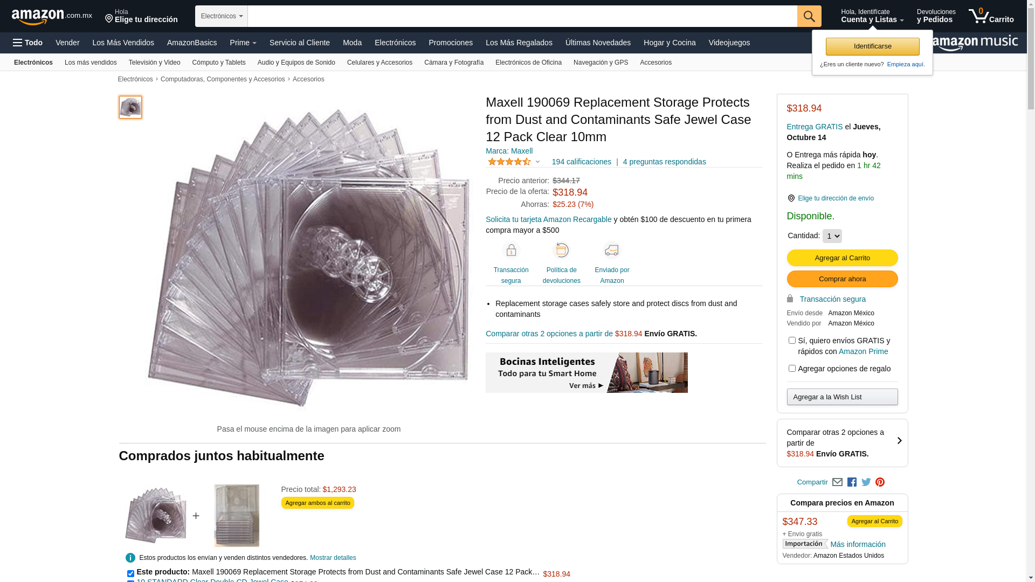Uncheck the Este producto checkbox
Viewport: 1035px width, 582px height.
(130, 574)
